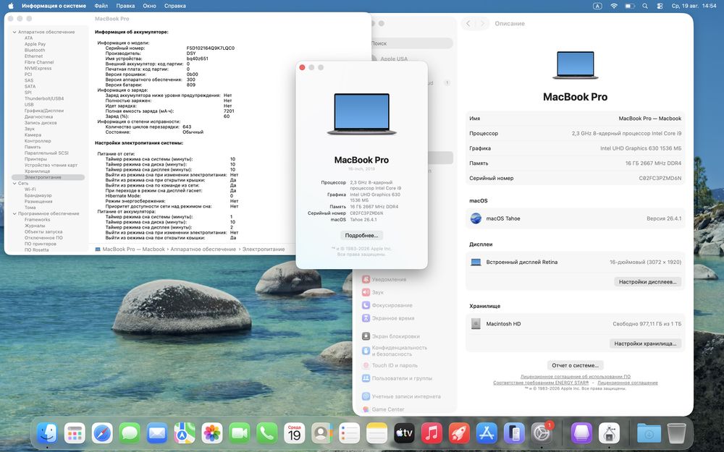This screenshot has width=724, height=452.
Task: Open the Downloads folder in Dock
Action: [649, 433]
